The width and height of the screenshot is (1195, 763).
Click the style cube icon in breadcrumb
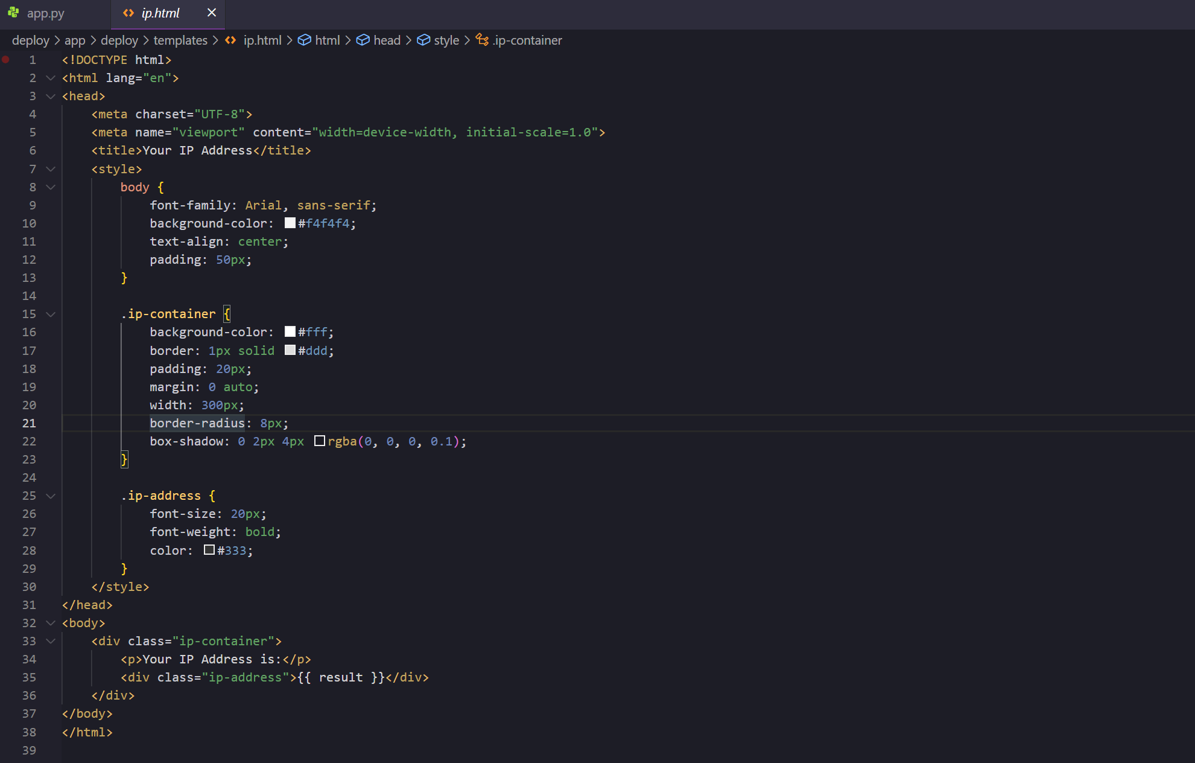pos(423,40)
